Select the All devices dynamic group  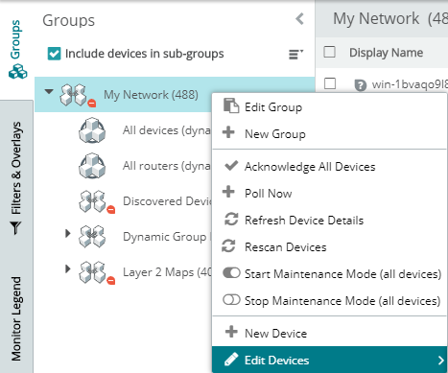pyautogui.click(x=166, y=130)
